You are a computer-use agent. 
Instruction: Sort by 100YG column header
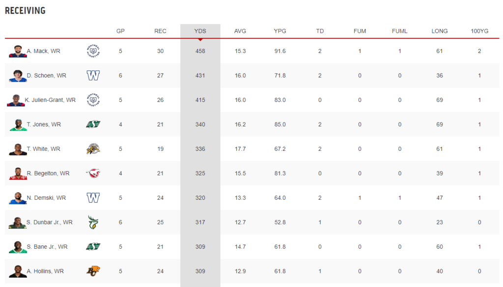pos(479,31)
